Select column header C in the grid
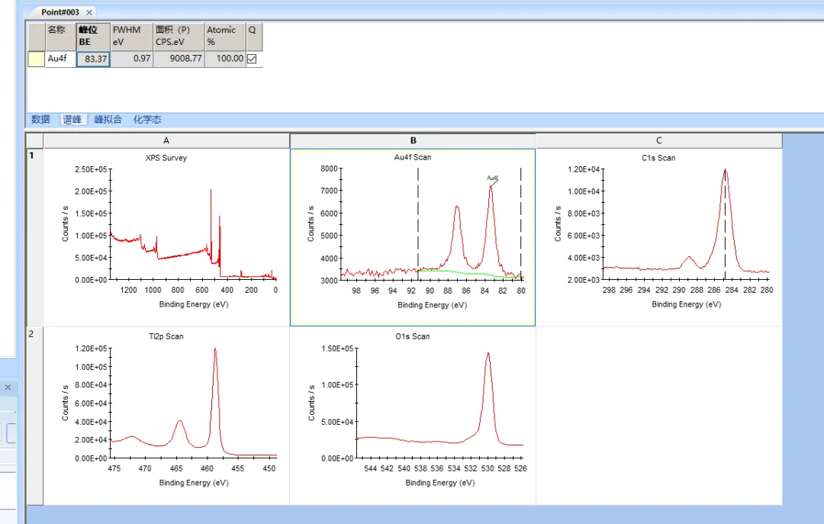Image resolution: width=824 pixels, height=524 pixels. [658, 140]
